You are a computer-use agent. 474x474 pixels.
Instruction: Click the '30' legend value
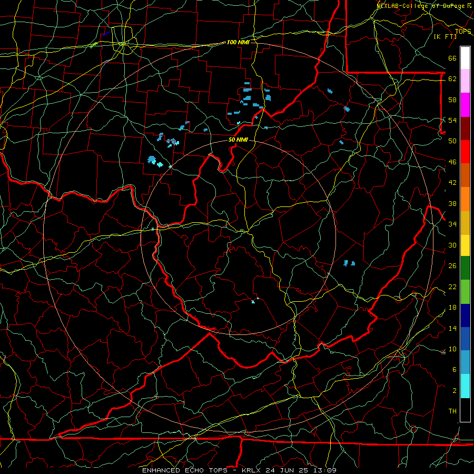452,245
